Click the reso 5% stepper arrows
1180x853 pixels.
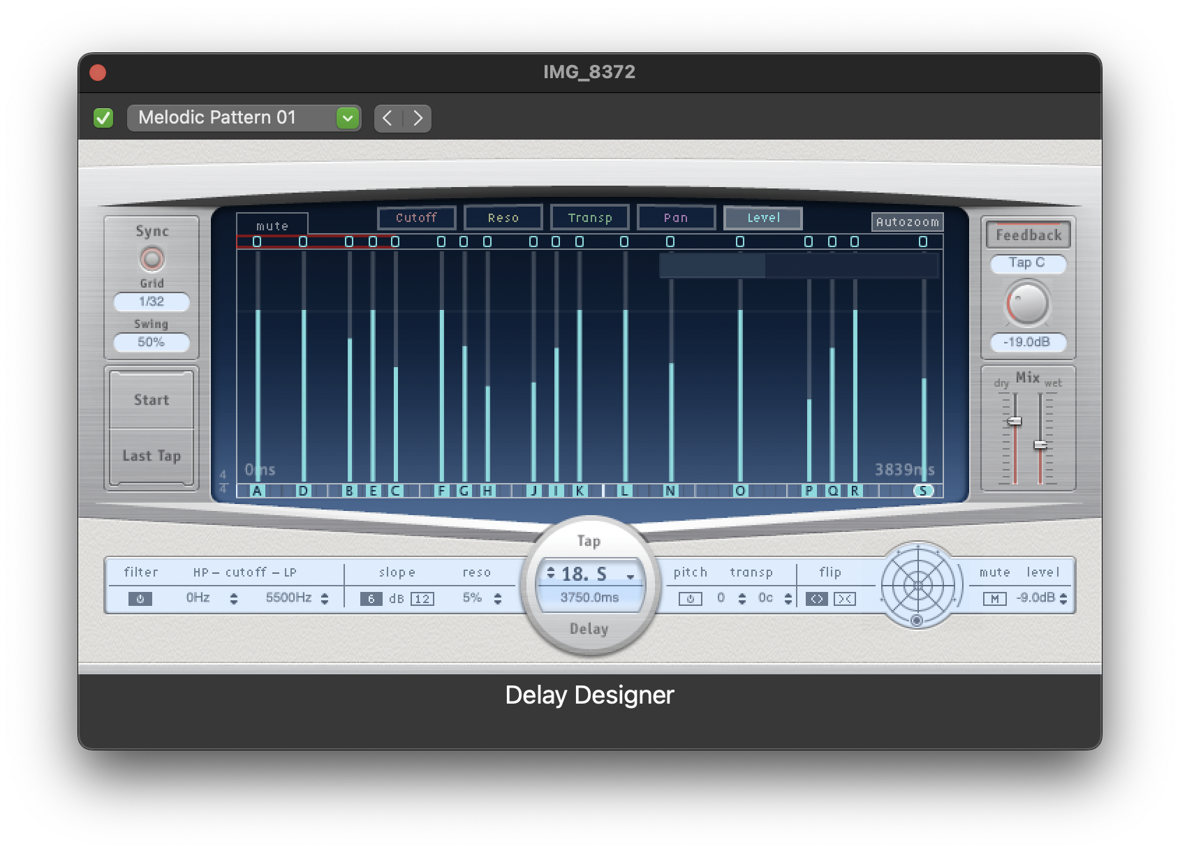click(x=498, y=598)
